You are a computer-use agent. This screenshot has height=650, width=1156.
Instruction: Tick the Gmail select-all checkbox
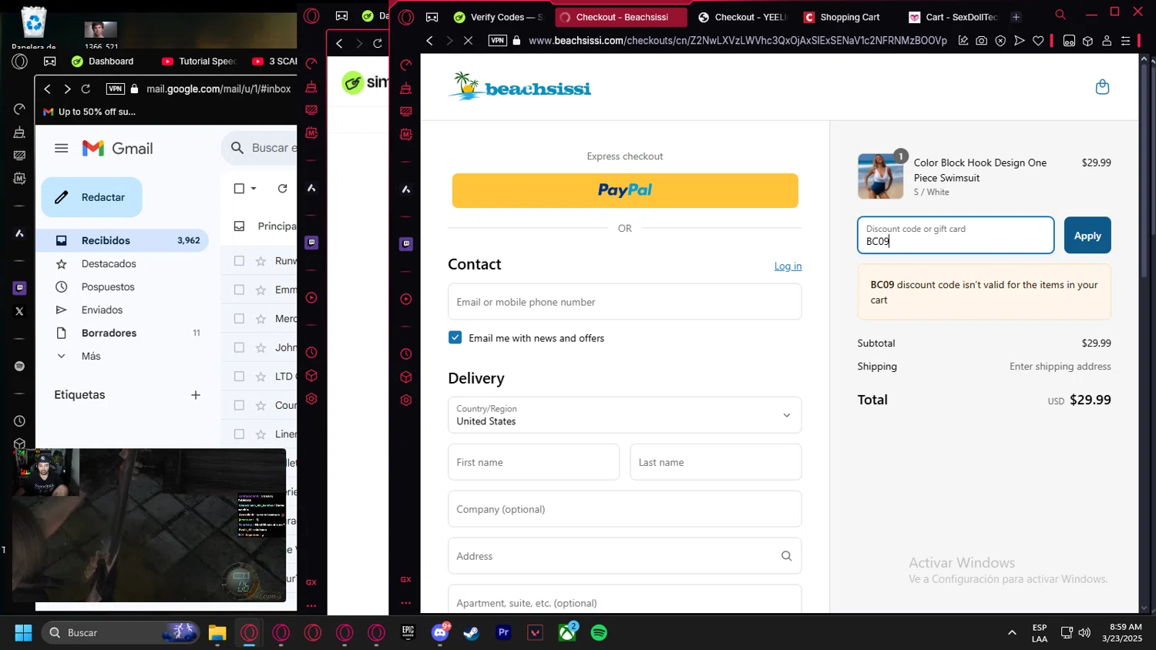[x=239, y=189]
